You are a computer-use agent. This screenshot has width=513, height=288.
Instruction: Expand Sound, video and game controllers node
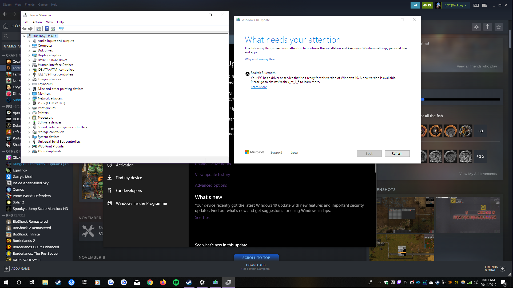pyautogui.click(x=29, y=127)
